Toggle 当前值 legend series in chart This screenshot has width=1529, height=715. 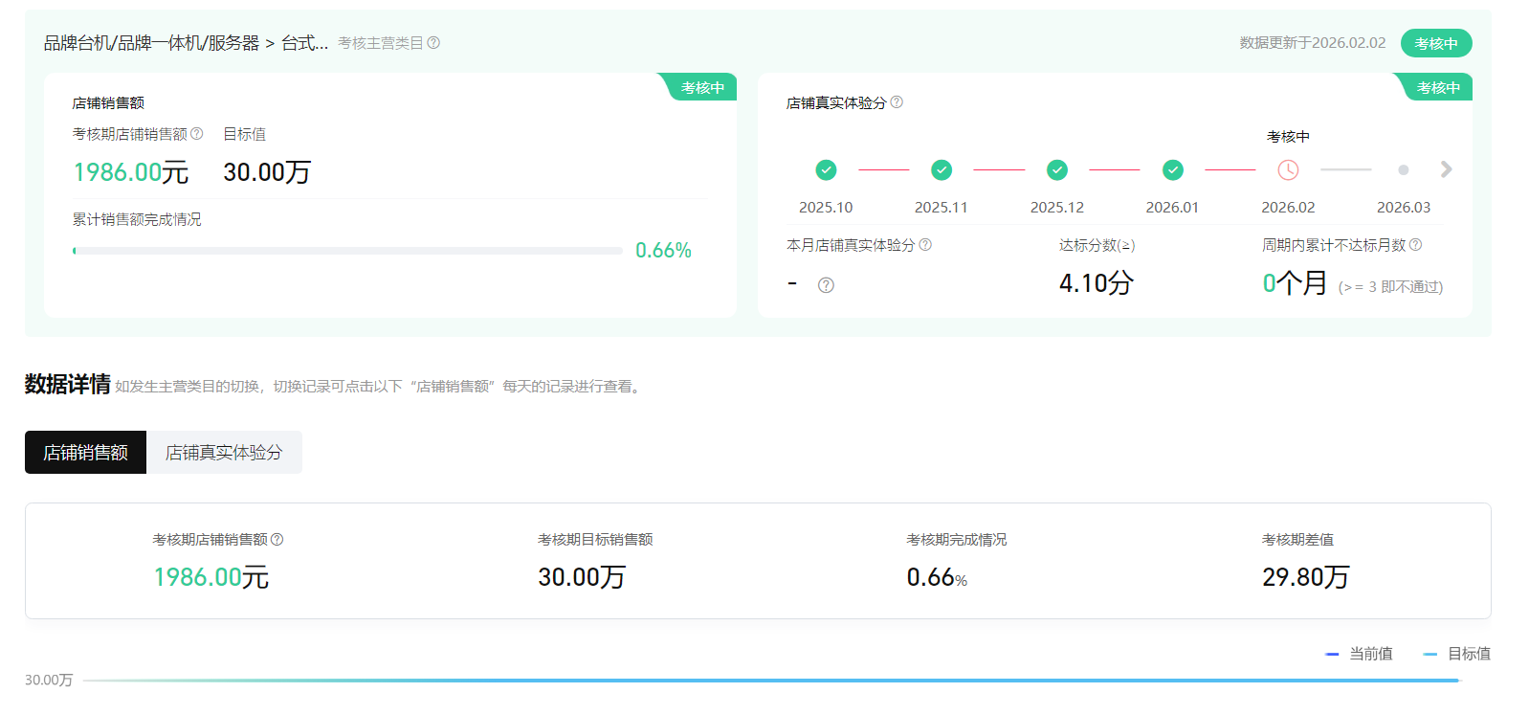pos(1360,654)
